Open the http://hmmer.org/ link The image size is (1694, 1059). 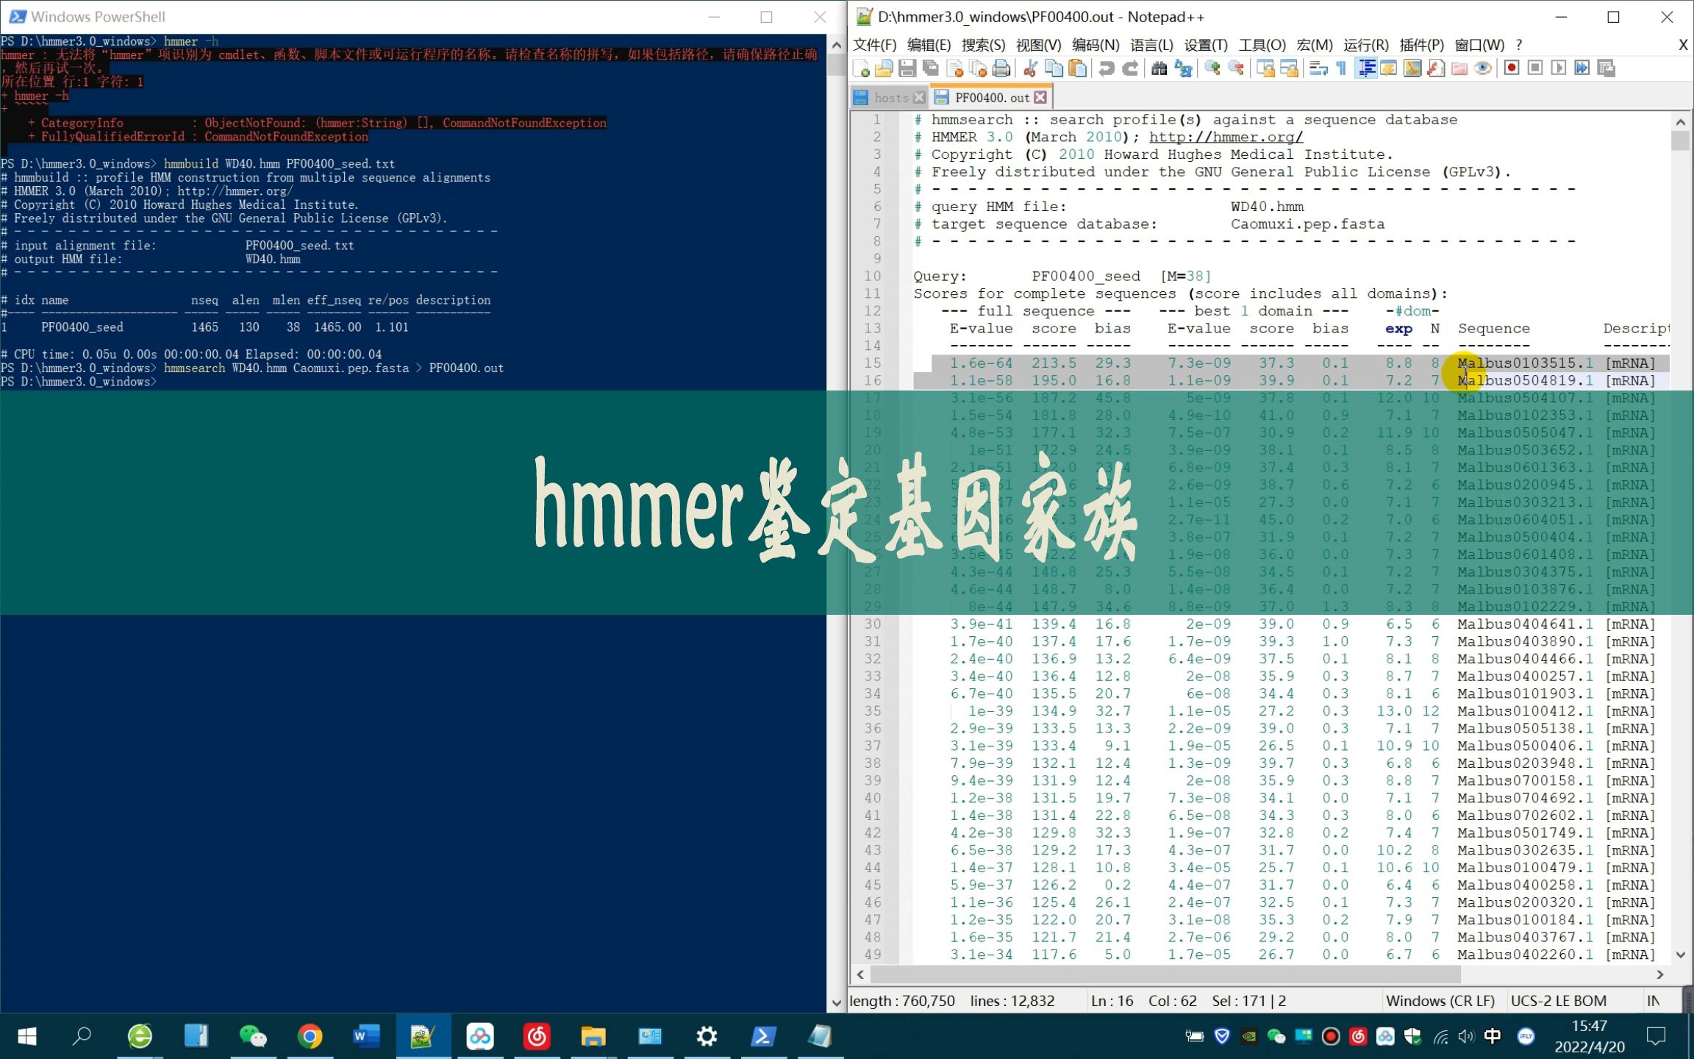(1226, 137)
